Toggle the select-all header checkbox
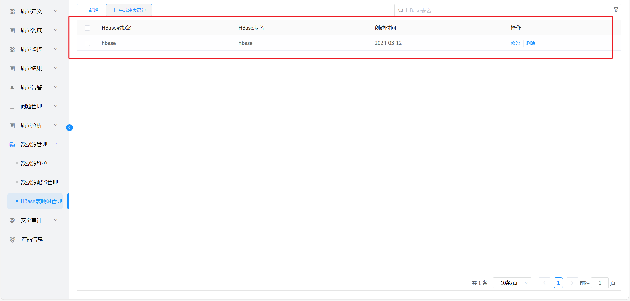The width and height of the screenshot is (630, 301). tap(87, 28)
